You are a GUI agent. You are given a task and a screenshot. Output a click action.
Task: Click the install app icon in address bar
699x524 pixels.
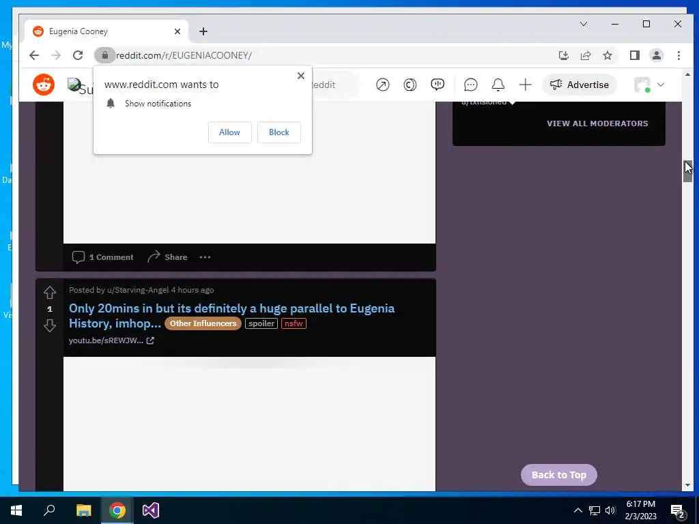(563, 55)
